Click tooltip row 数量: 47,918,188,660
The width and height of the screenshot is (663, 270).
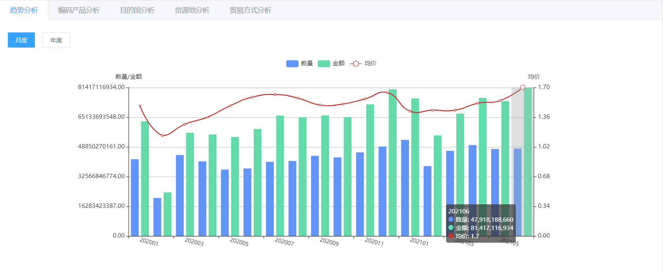pyautogui.click(x=481, y=220)
